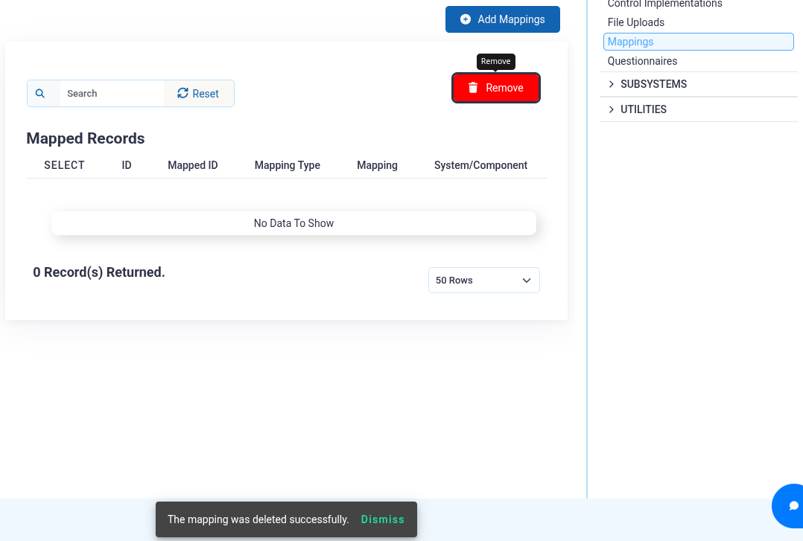Dismiss the mapping deleted notification

(x=383, y=519)
